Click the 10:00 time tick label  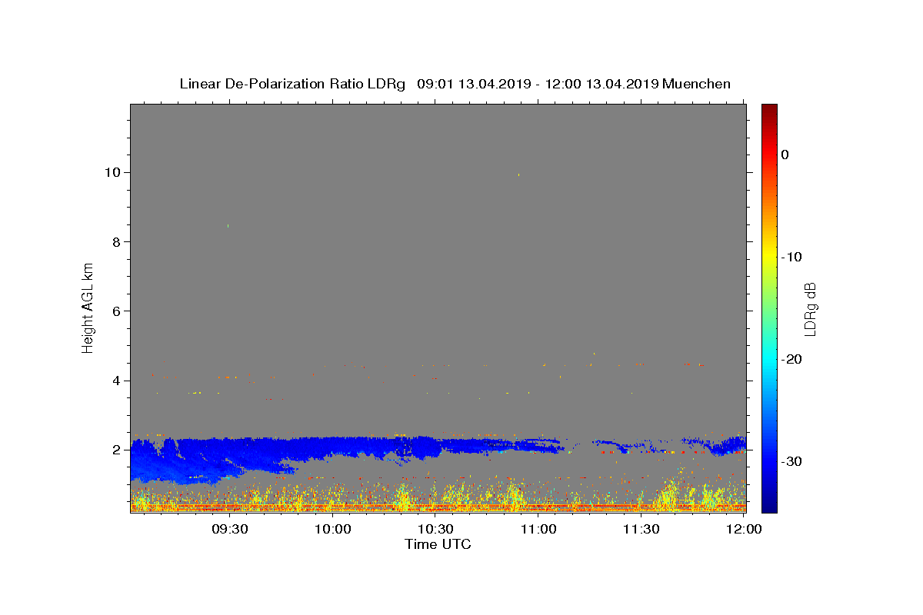[x=332, y=529]
